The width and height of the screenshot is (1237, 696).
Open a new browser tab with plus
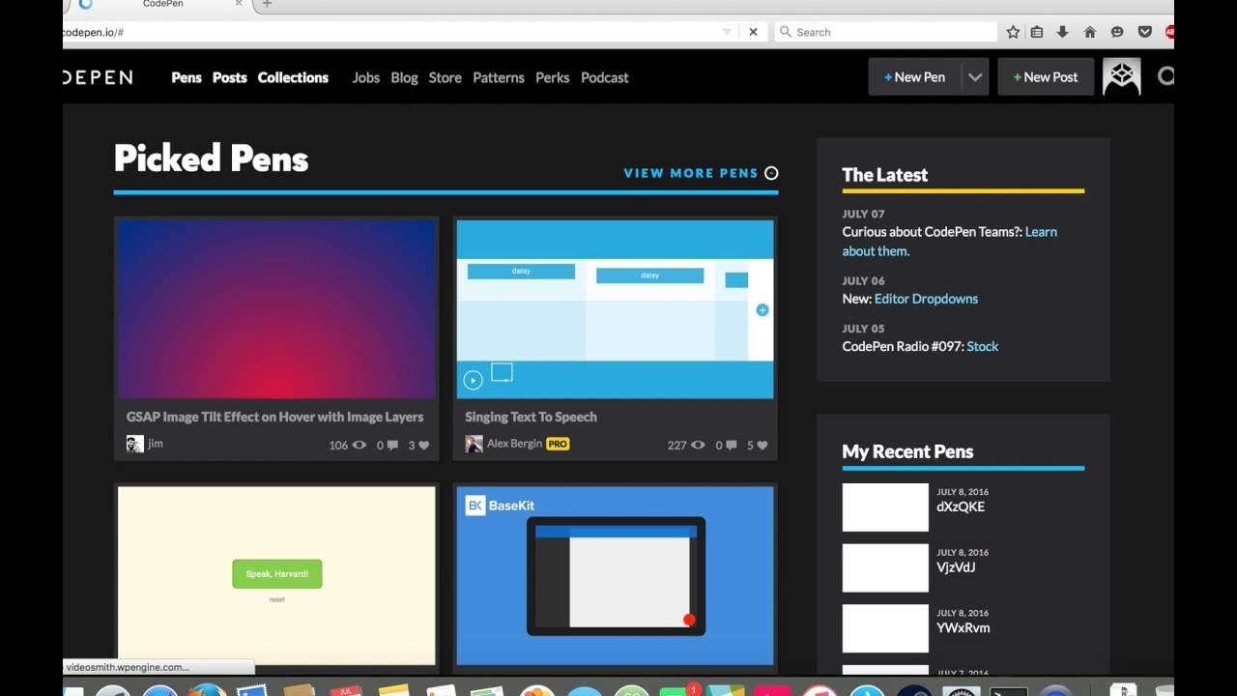268,4
